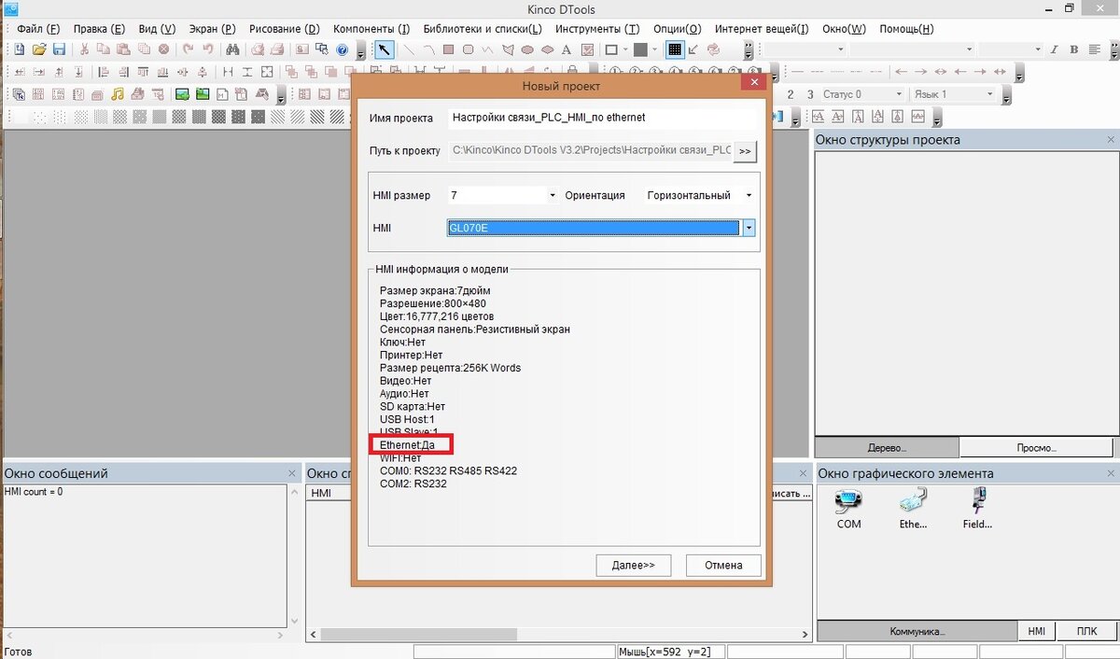This screenshot has height=659, width=1120.
Task: Close the Окно структуры проекта panel
Action: pos(1111,139)
